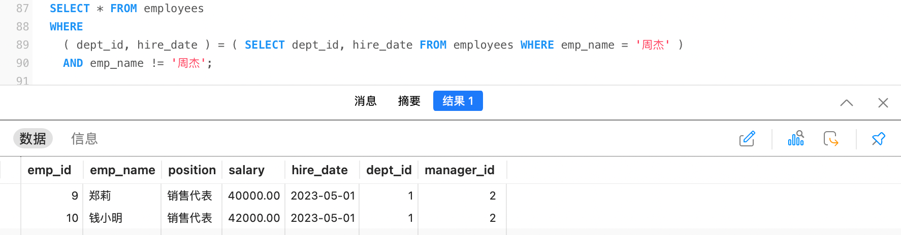This screenshot has height=235, width=901.
Task: Click the dept_id column header
Action: [x=389, y=170]
